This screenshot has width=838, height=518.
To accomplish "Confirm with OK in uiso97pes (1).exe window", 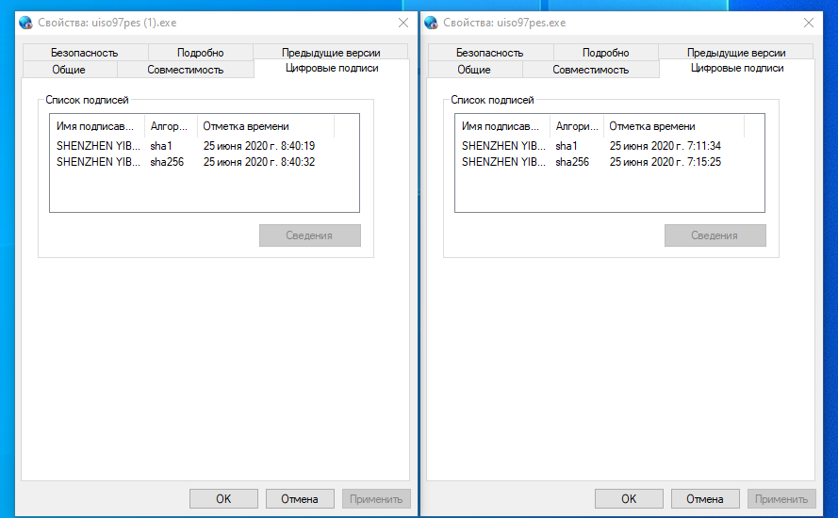I will [x=223, y=499].
